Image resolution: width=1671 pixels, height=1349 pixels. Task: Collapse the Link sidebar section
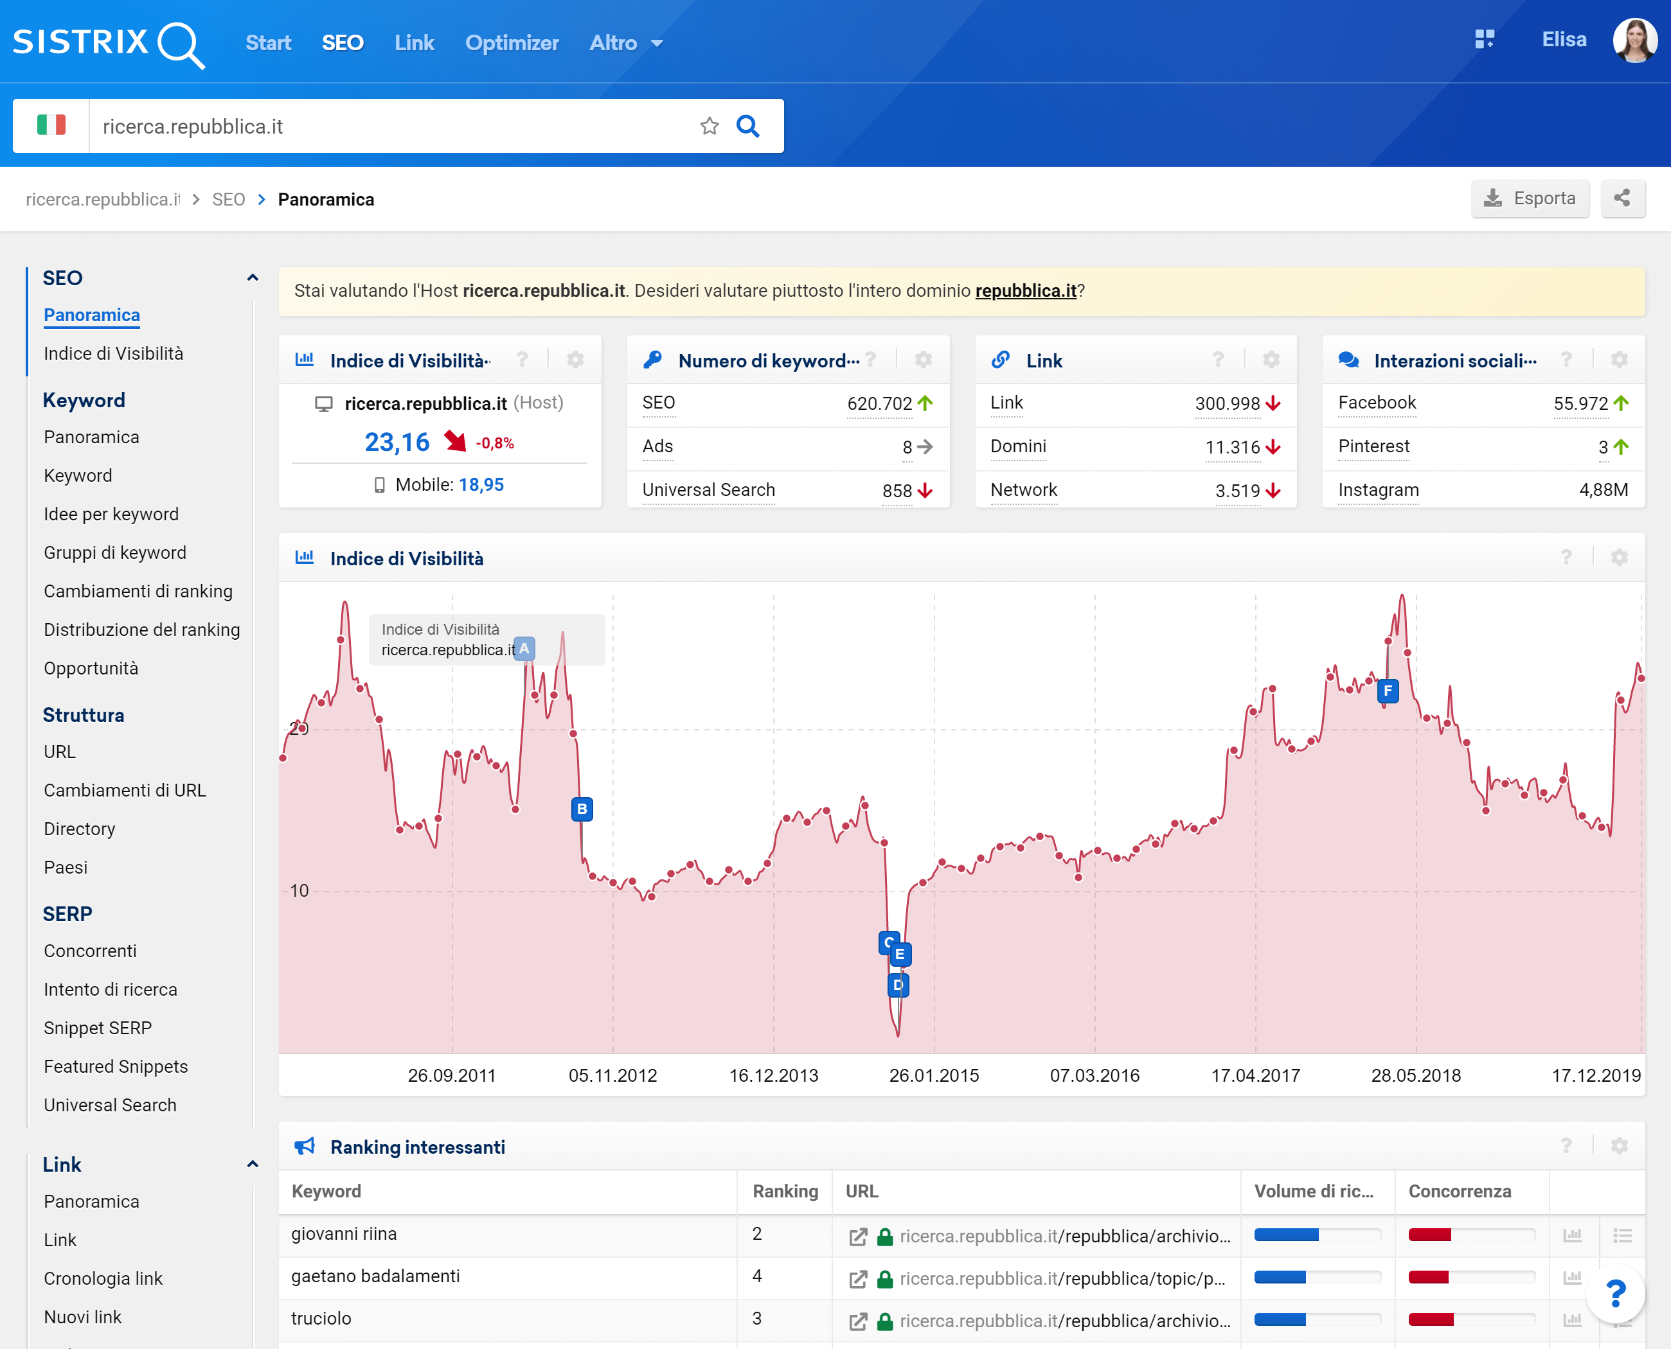252,1163
